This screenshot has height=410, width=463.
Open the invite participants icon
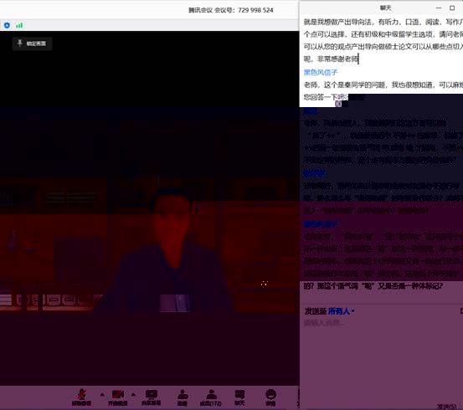pyautogui.click(x=183, y=397)
